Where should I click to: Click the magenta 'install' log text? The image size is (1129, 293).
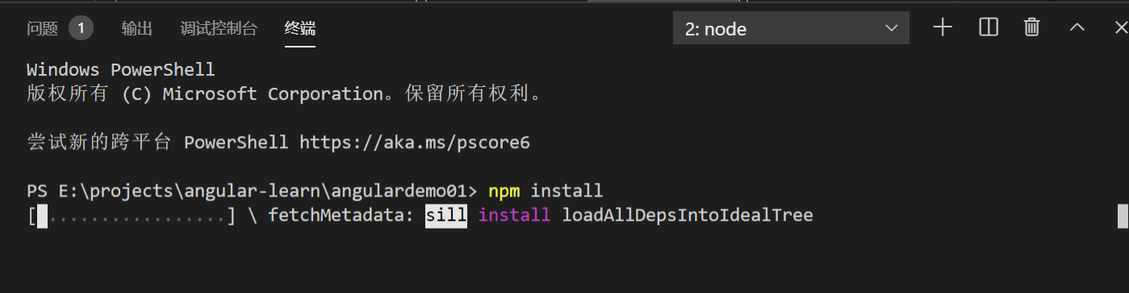515,216
